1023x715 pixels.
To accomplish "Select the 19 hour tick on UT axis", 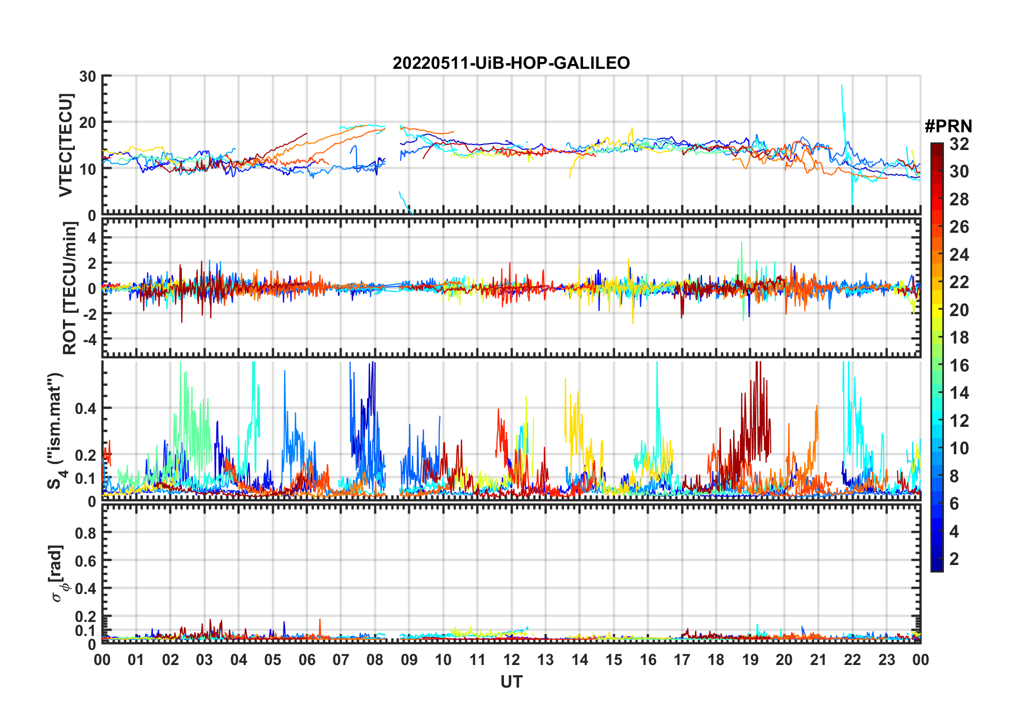I will click(750, 660).
